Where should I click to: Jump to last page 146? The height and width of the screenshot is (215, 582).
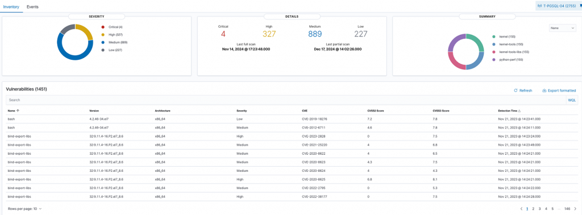coord(568,209)
